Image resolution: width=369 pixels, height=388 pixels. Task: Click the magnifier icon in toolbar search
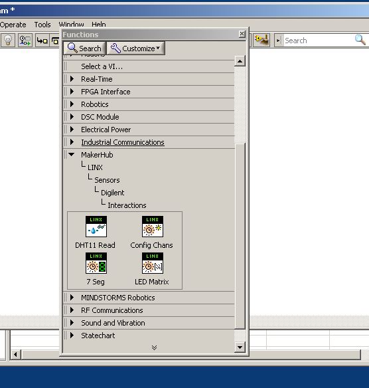click(x=360, y=40)
